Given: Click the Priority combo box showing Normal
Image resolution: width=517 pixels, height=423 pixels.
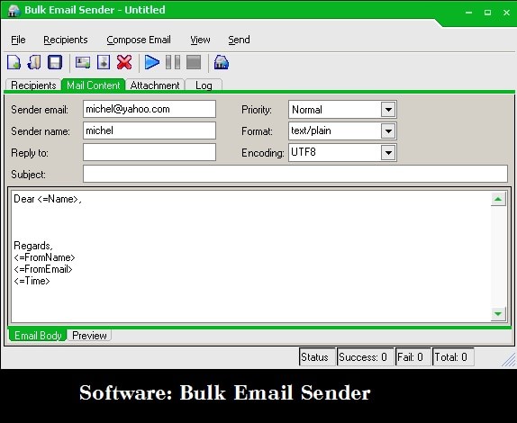Looking at the screenshot, I should coord(342,110).
